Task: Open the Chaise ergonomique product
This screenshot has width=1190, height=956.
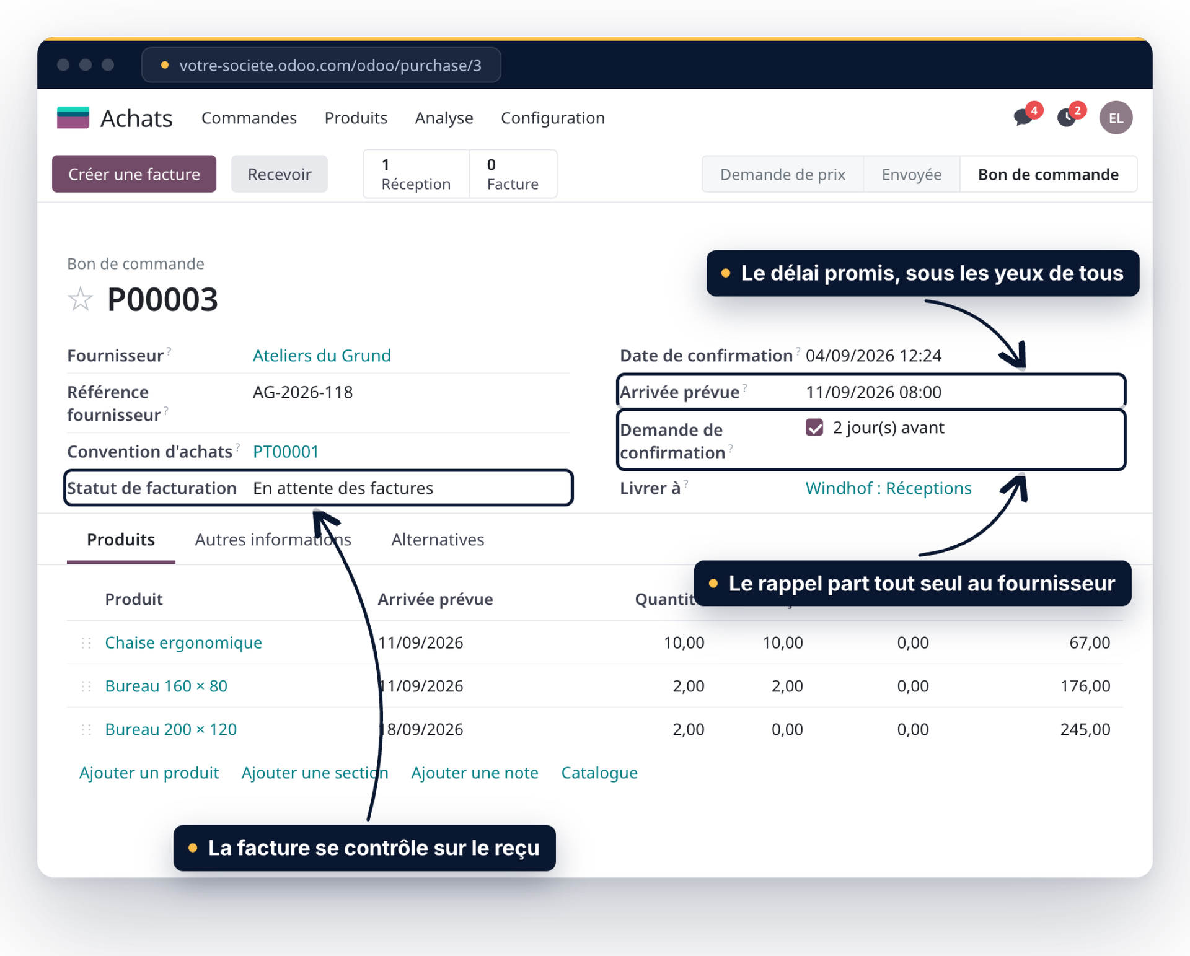Action: (x=183, y=642)
